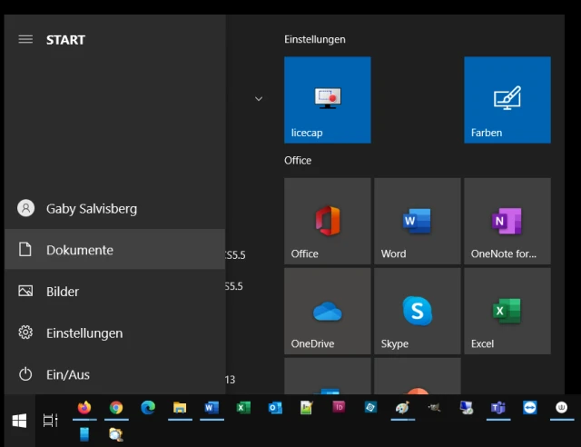The height and width of the screenshot is (447, 581).
Task: Click the Office suite tile
Action: coord(327,221)
